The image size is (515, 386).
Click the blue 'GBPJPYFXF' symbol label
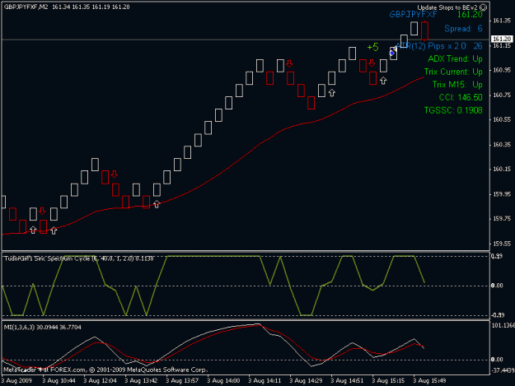[x=413, y=15]
